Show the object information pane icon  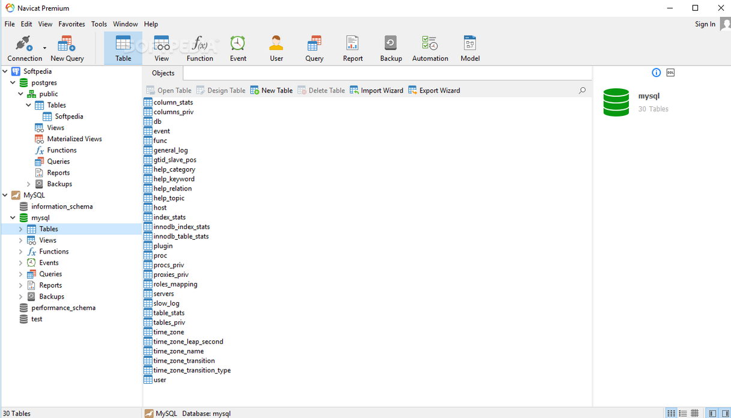[x=656, y=73]
